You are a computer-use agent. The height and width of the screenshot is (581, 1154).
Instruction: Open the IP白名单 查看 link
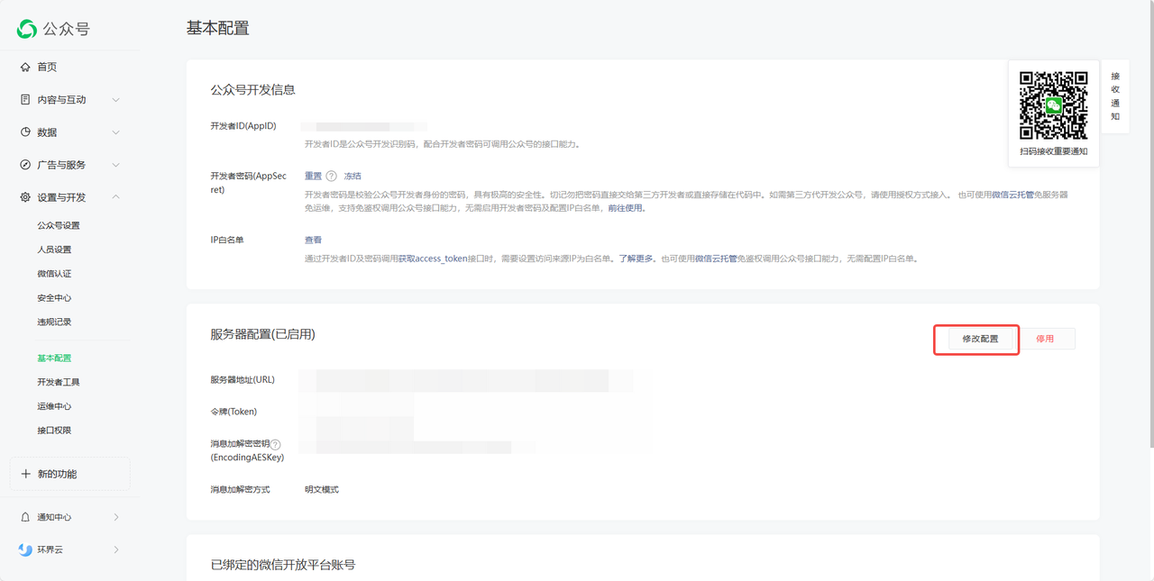pos(313,239)
